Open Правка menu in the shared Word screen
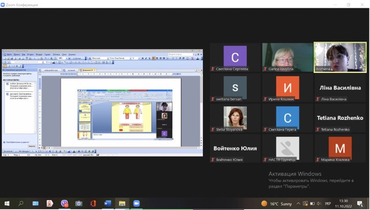This screenshot has width=370, height=210. tap(17, 54)
